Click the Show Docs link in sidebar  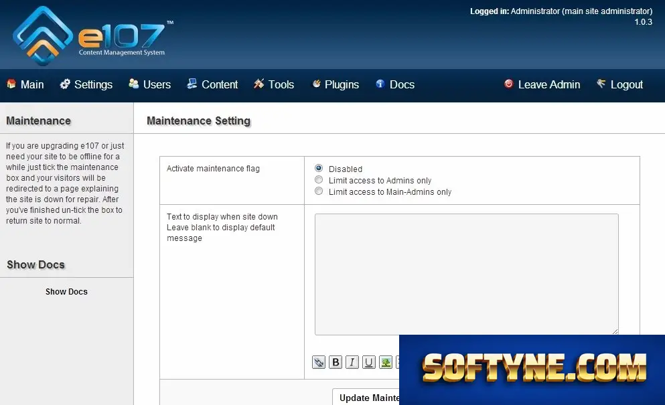[x=66, y=292]
